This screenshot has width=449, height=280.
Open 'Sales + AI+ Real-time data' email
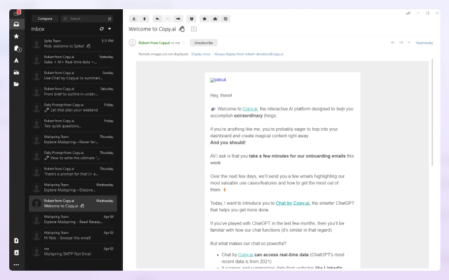tap(73, 59)
